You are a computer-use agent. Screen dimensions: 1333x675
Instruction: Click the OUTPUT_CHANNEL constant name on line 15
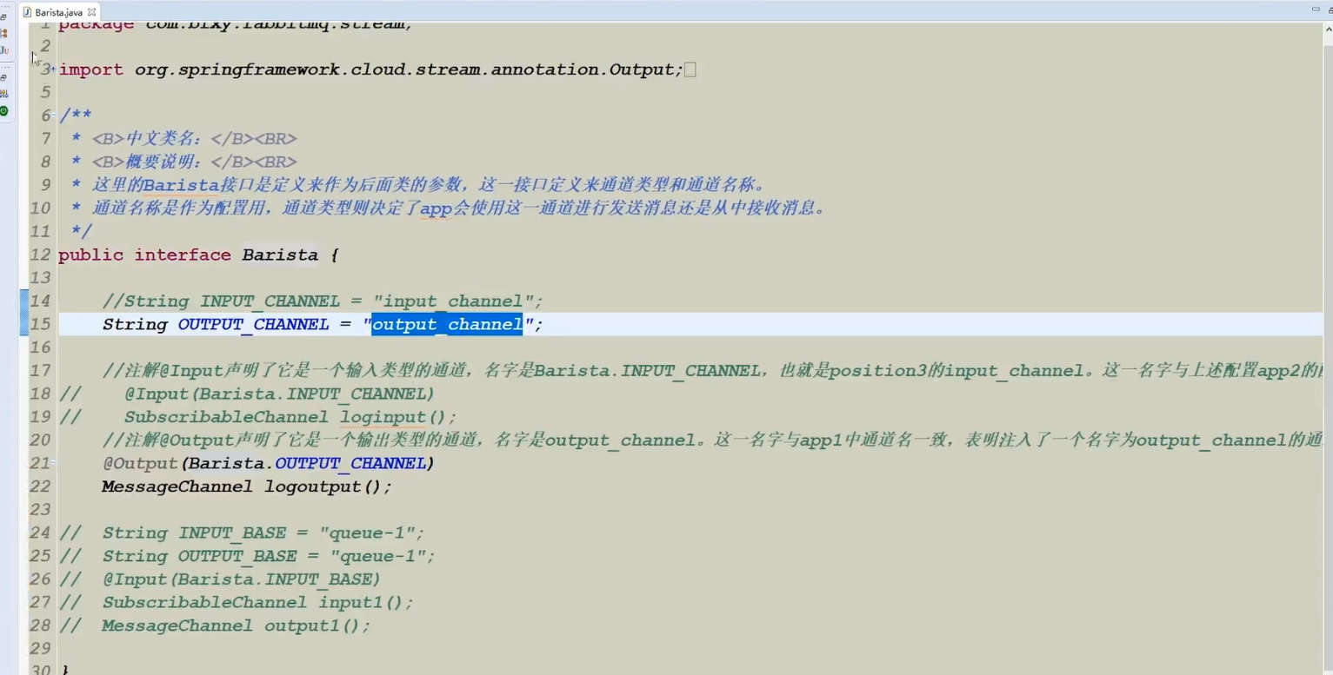click(x=253, y=324)
